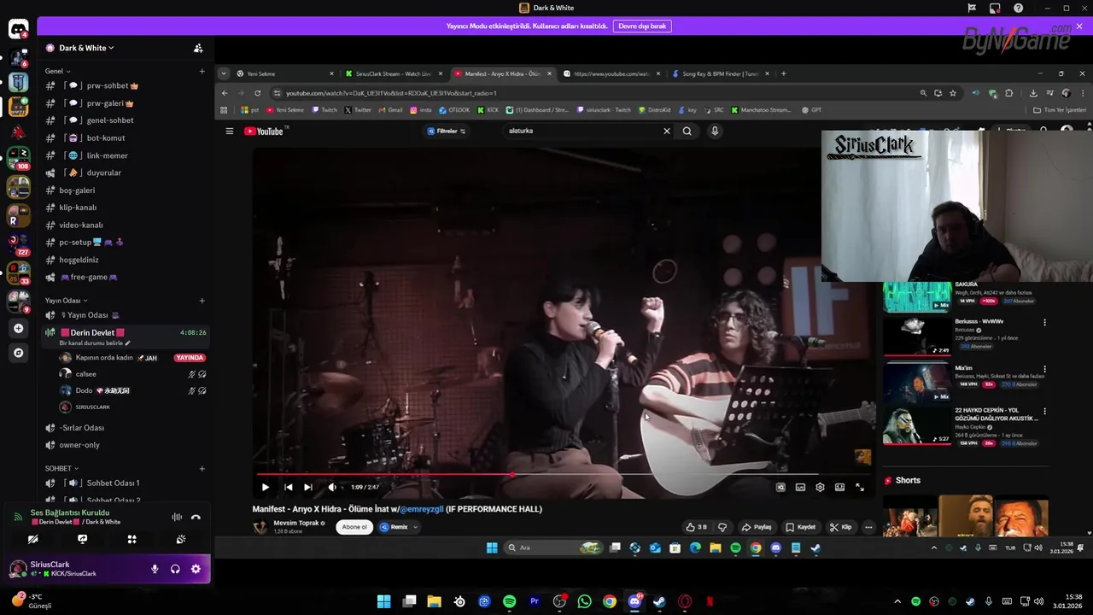Share video with Paylaş button
This screenshot has height=615, width=1093.
tap(757, 527)
